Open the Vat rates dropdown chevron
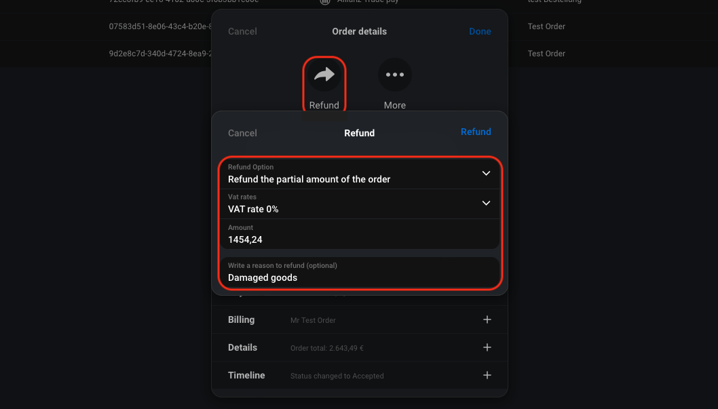Image resolution: width=718 pixels, height=409 pixels. 486,203
